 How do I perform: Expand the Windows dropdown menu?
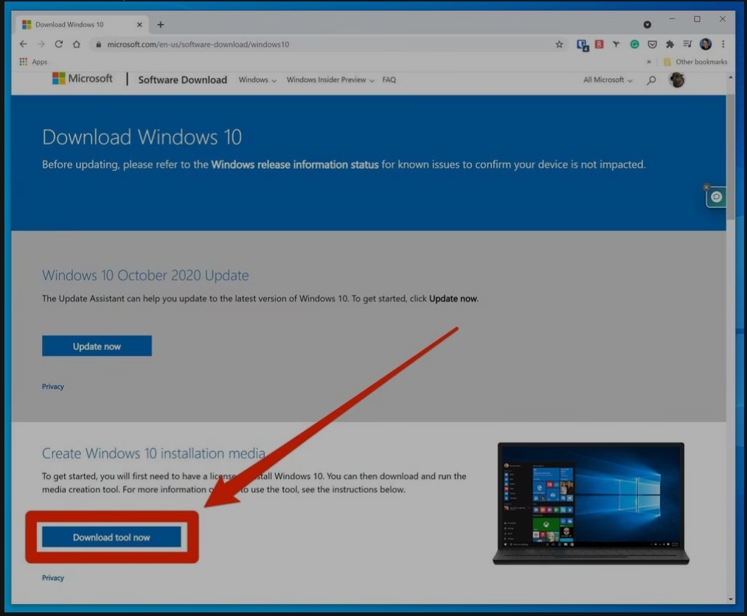pos(257,80)
